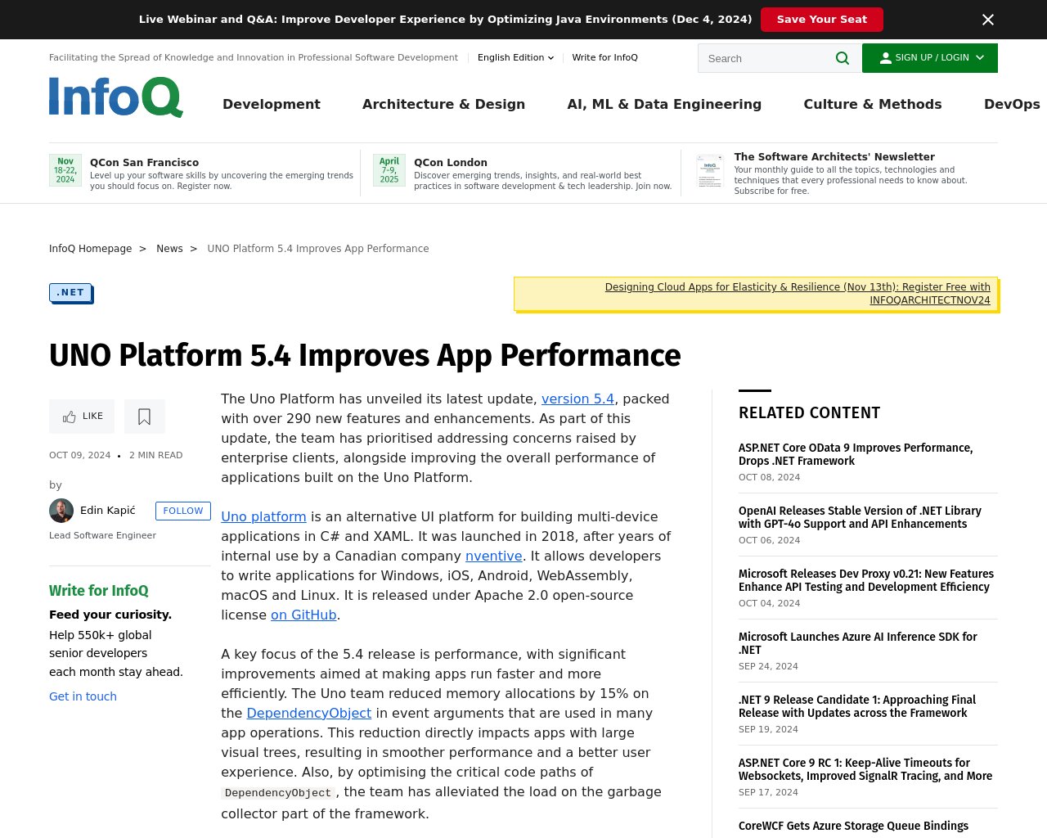
Task: Open ASP.NET Core 9 RC 1 article
Action: click(865, 769)
